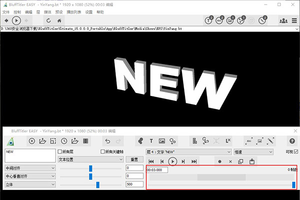Enable the 所有层 checkbox

(61, 151)
